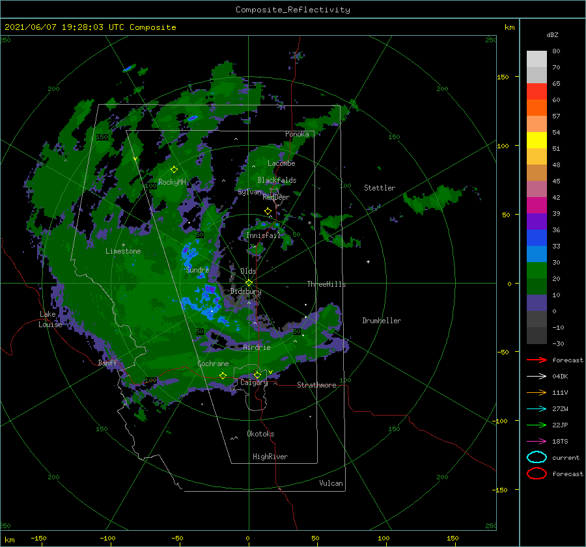Click the red forecast arrow in legend
Image resolution: width=586 pixels, height=547 pixels.
[537, 360]
